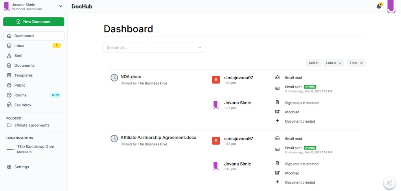401x191 pixels.
Task: Click the red S avatar in Affiliate Agreement row
Action: (216, 140)
